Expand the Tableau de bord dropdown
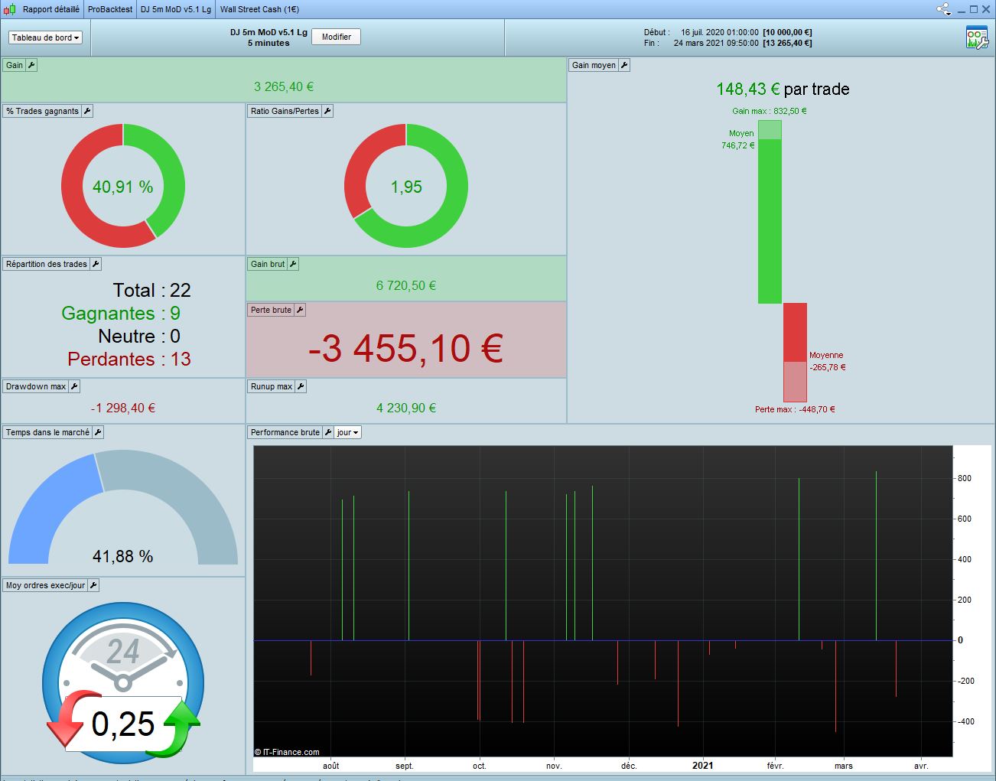 point(46,37)
